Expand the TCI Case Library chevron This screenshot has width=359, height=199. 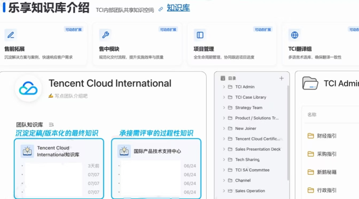coord(224,97)
